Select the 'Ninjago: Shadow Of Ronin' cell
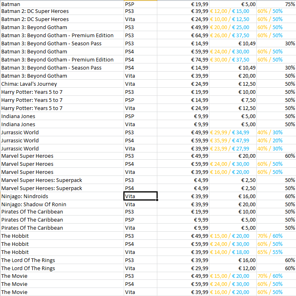296x296 pixels. click(x=62, y=205)
